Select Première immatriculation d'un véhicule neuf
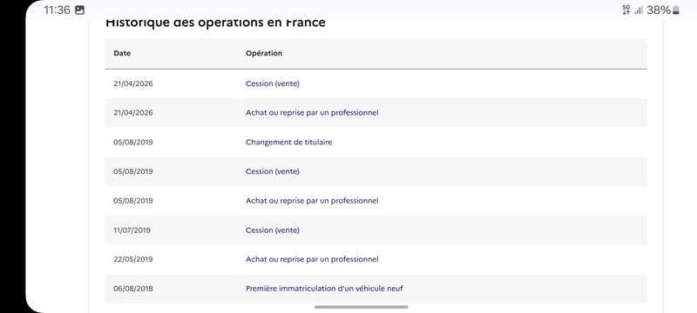697x313 pixels. (324, 289)
